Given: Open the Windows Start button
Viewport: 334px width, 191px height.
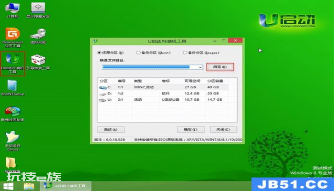Looking at the screenshot, I should click(x=9, y=186).
